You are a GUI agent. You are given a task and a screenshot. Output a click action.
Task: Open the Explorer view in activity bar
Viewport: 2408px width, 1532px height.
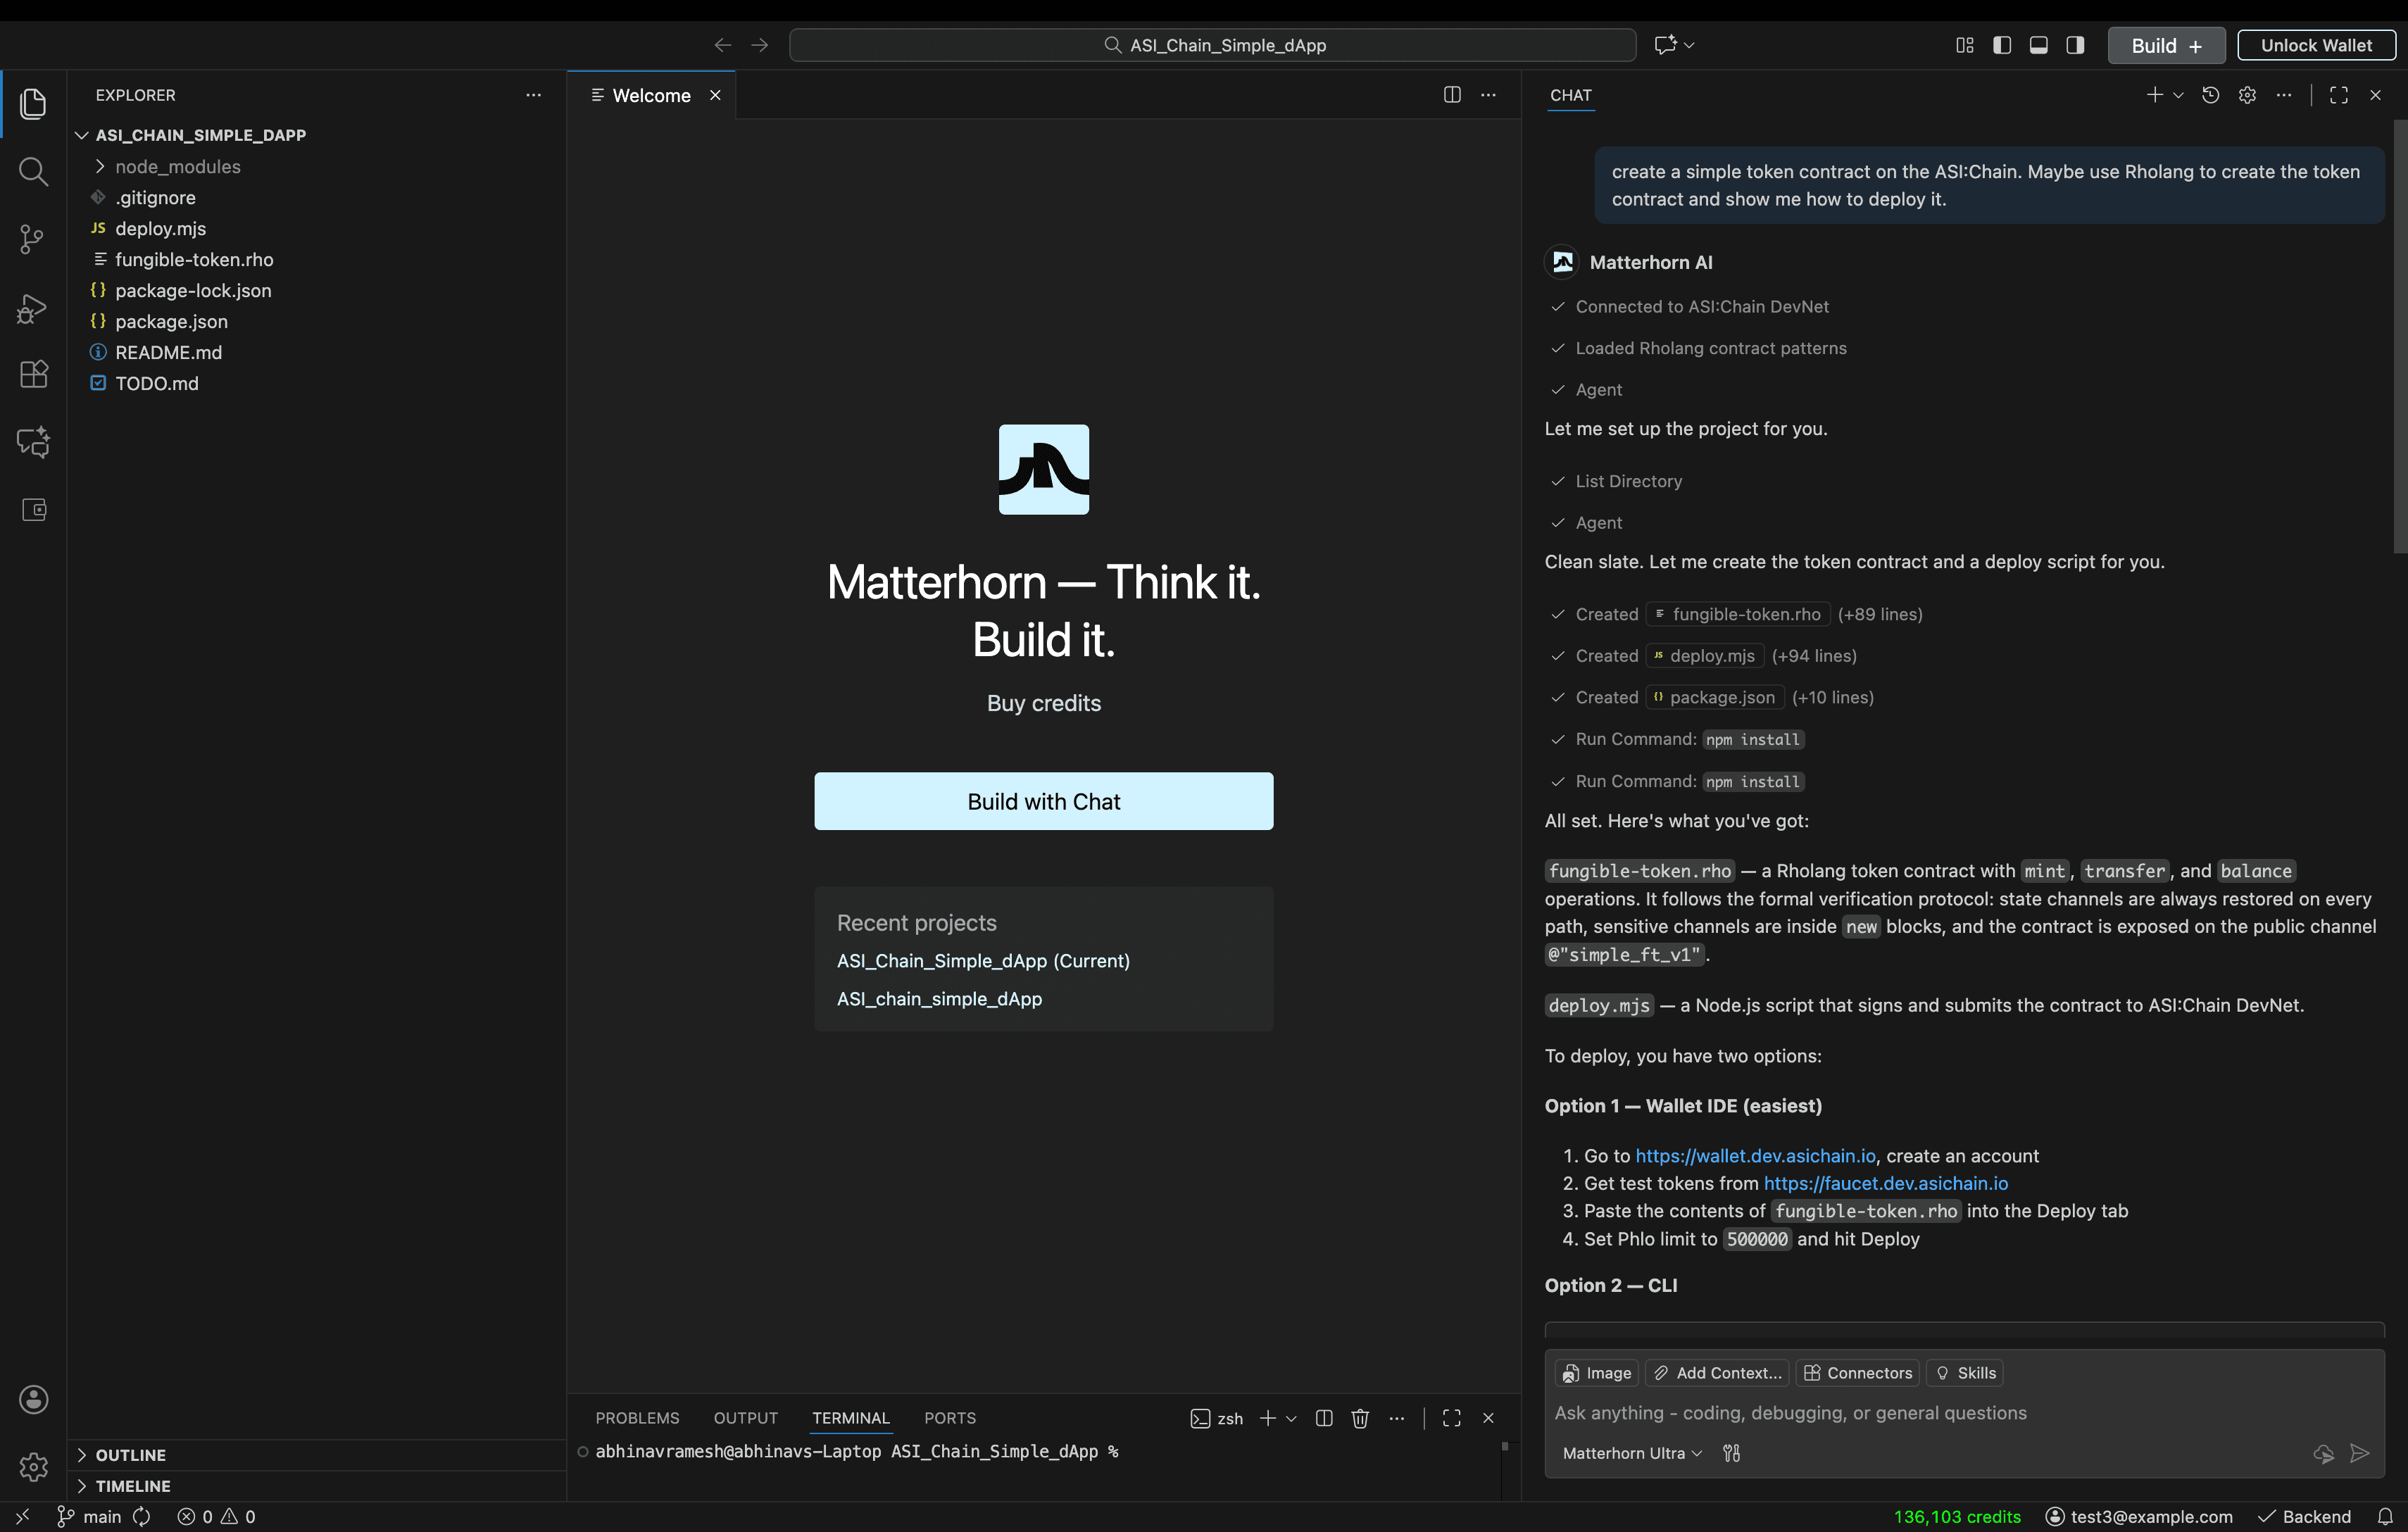pos(33,104)
